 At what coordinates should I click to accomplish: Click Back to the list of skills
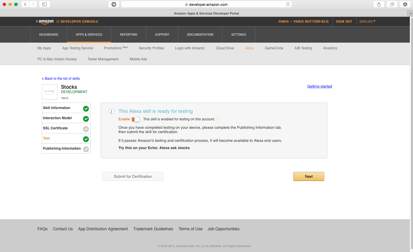[61, 79]
